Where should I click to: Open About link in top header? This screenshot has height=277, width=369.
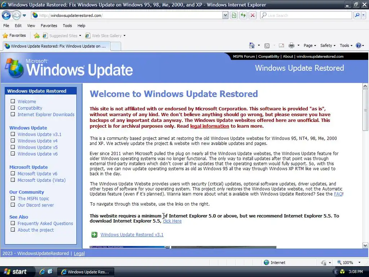click(x=288, y=57)
